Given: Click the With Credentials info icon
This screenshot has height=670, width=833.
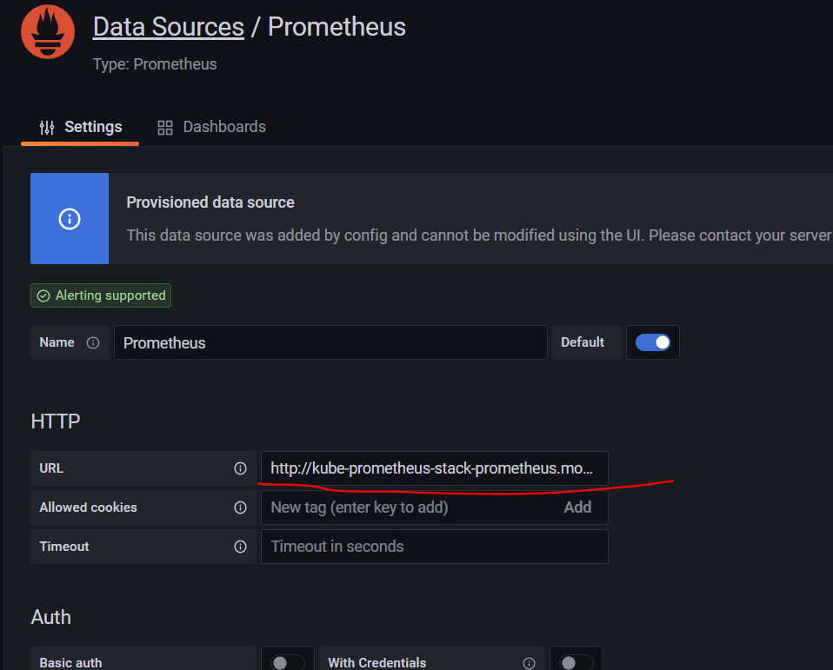Looking at the screenshot, I should point(529,663).
